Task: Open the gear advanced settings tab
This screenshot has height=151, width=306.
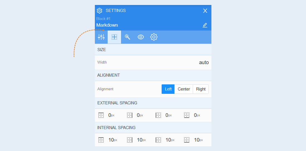Action: (154, 37)
